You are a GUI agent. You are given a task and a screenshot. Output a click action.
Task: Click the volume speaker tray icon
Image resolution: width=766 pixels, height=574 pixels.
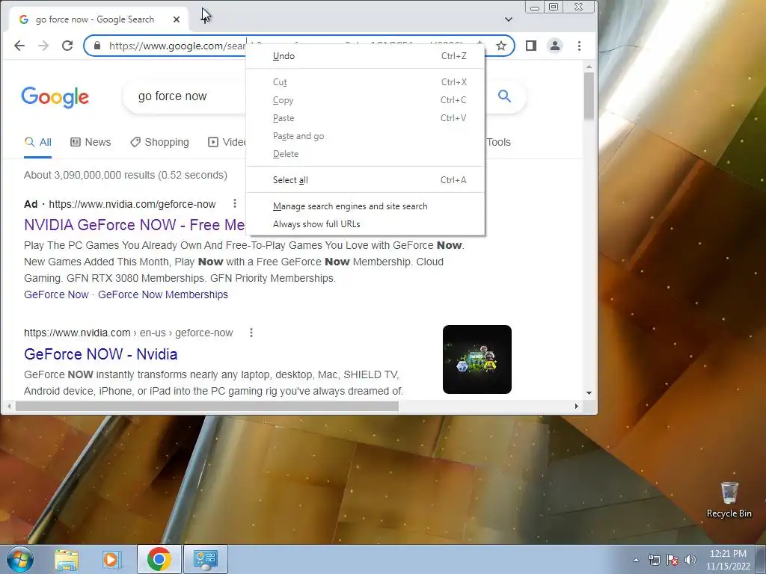point(690,560)
